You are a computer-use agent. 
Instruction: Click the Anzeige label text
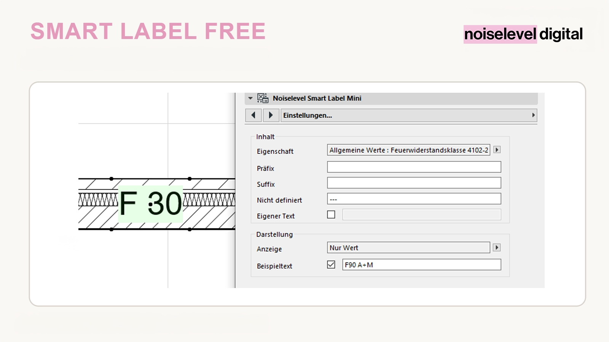coord(269,249)
